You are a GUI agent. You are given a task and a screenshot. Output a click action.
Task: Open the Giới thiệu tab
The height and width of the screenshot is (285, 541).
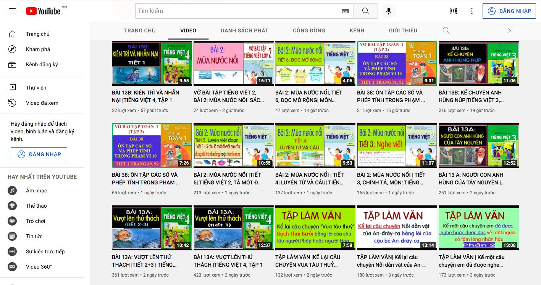(403, 30)
